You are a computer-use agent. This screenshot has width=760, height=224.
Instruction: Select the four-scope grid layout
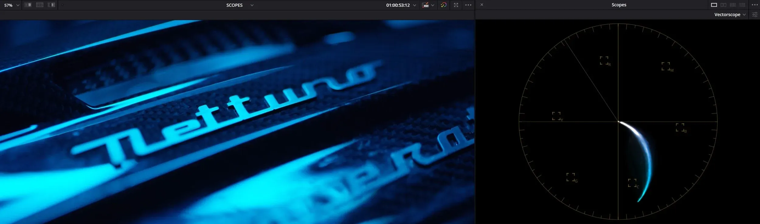[x=733, y=5]
